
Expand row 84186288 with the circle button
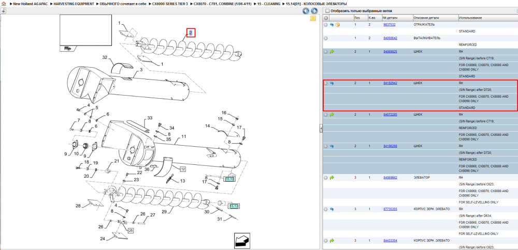tap(326, 146)
